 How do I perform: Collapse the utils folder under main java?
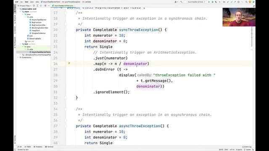pyautogui.click(x=25, y=17)
